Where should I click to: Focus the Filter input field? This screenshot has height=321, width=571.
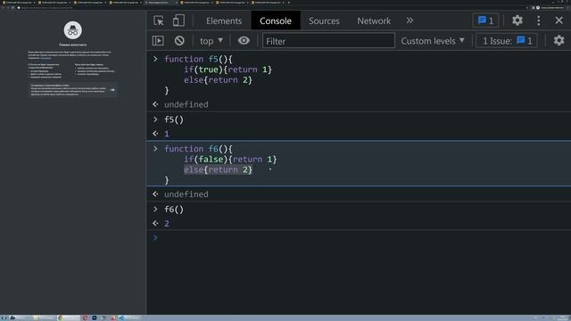coord(328,41)
